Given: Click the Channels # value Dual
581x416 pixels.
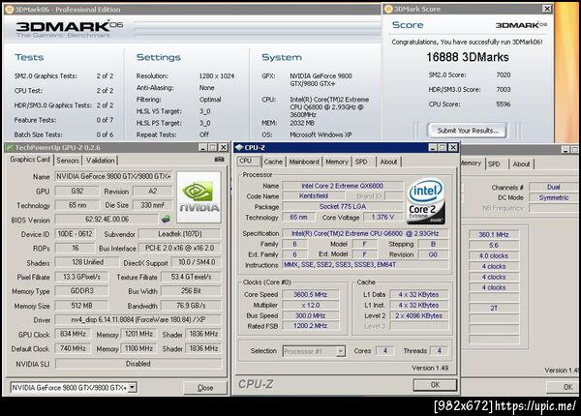Looking at the screenshot, I should tap(554, 187).
